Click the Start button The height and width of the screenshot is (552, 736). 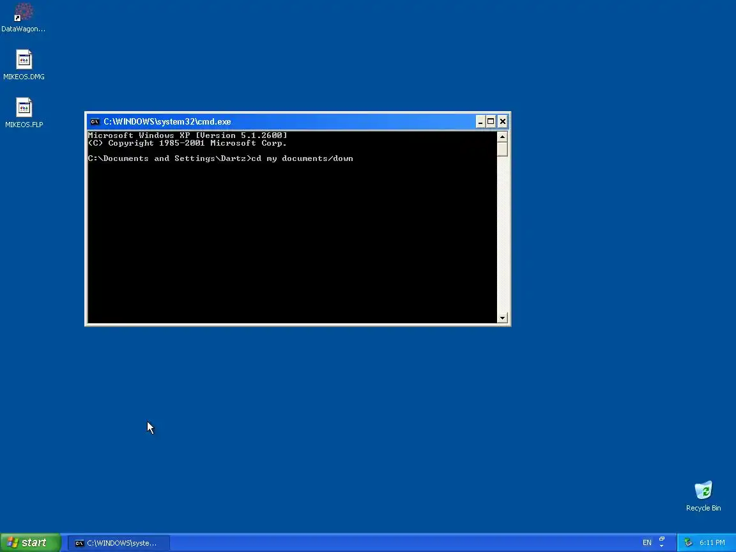[x=30, y=542]
